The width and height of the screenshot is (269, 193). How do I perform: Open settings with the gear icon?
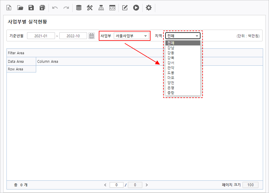(x=149, y=8)
